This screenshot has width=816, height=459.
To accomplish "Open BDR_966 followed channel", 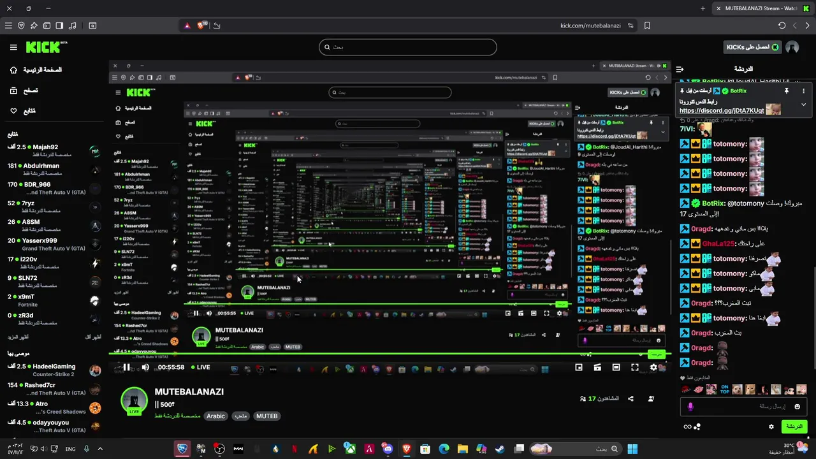I will (54, 188).
